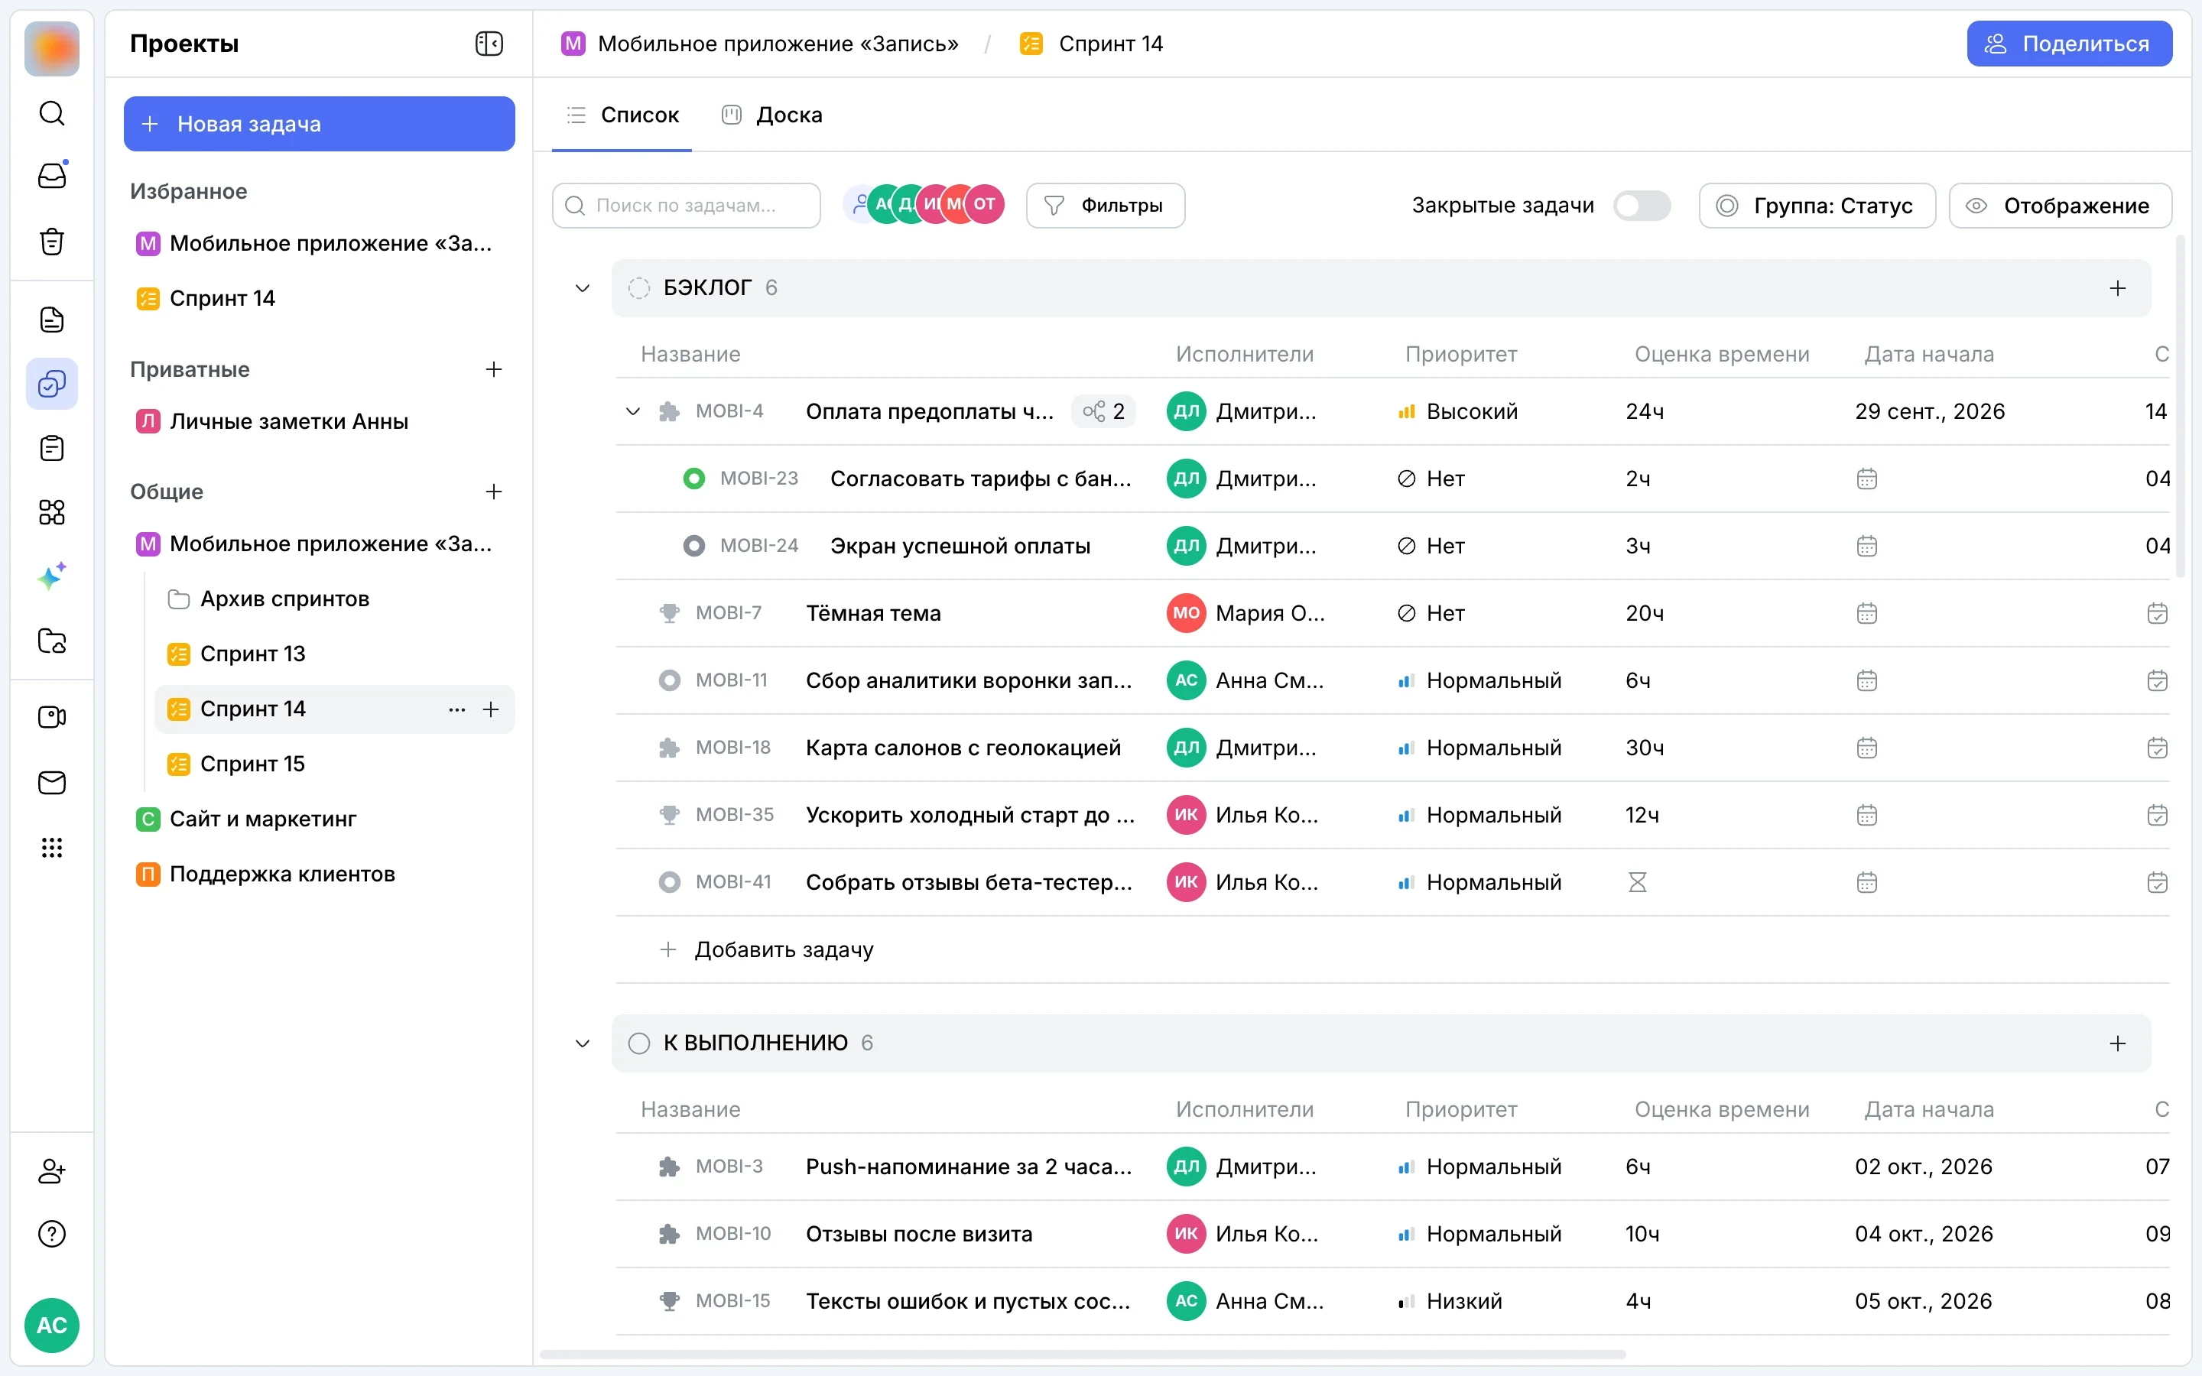2202x1376 pixels.
Task: Open the mail envelope icon
Action: coord(52,783)
